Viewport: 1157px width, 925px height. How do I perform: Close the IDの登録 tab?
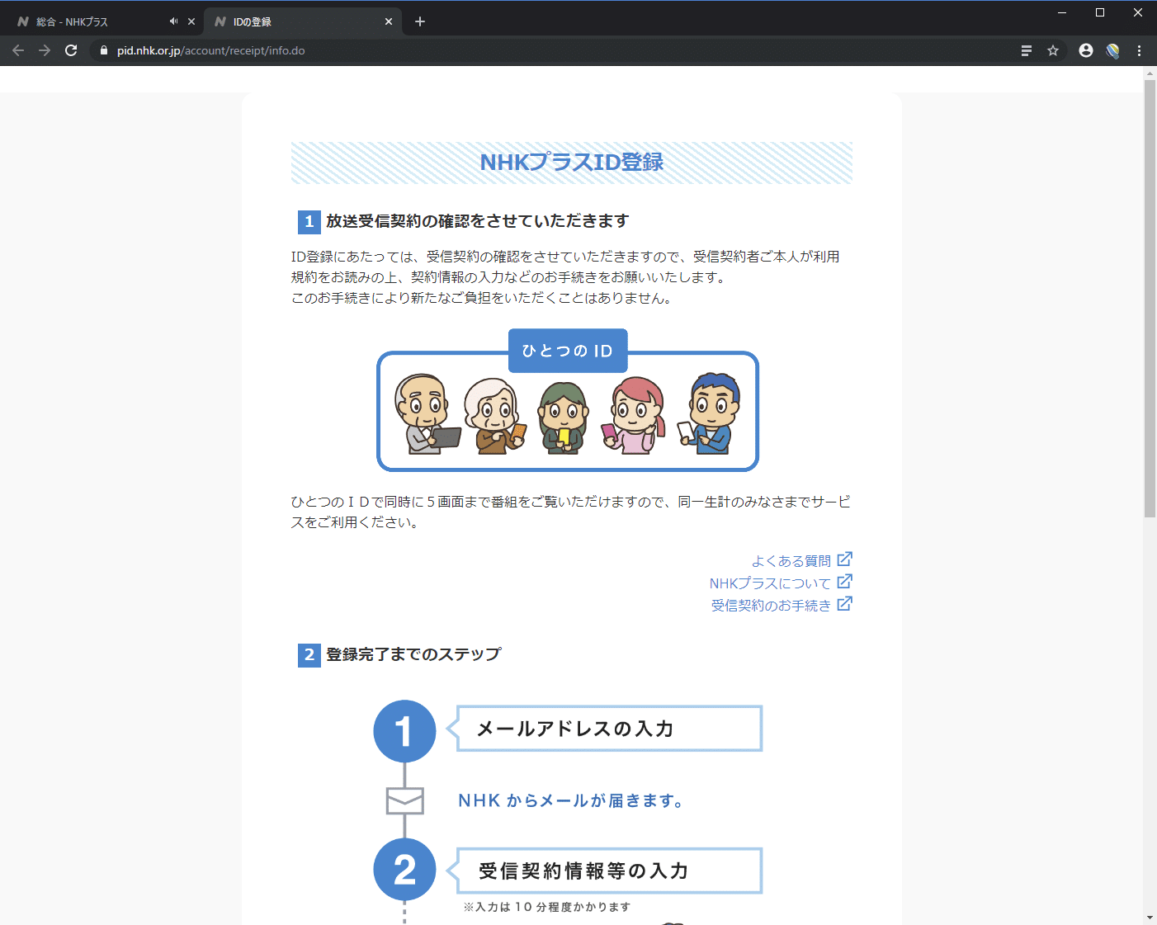pyautogui.click(x=389, y=21)
